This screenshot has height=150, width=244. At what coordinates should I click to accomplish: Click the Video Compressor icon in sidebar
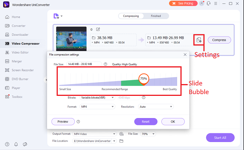[x=7, y=43]
